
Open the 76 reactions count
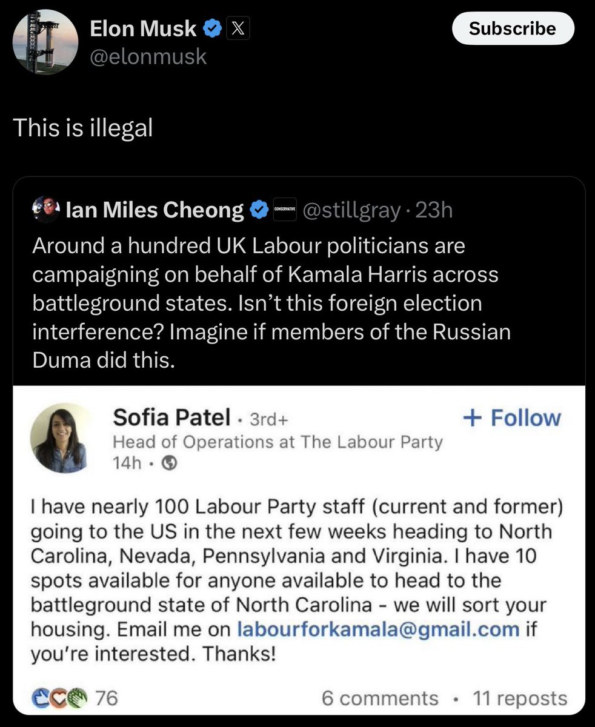click(107, 698)
